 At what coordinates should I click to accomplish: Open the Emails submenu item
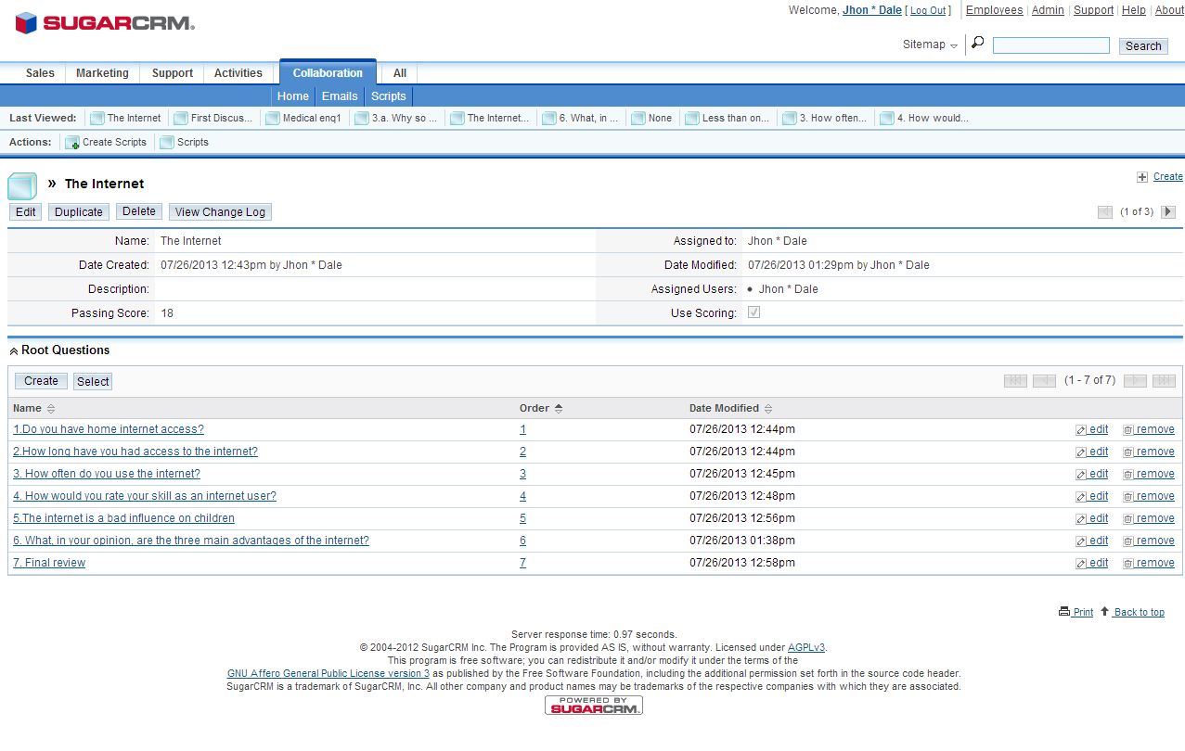pyautogui.click(x=340, y=96)
